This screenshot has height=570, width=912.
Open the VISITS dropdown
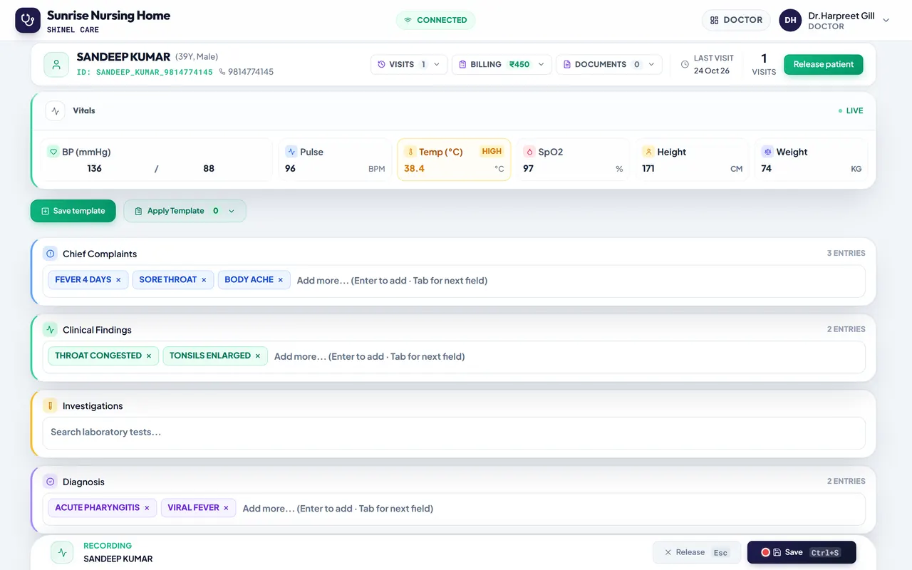[409, 64]
